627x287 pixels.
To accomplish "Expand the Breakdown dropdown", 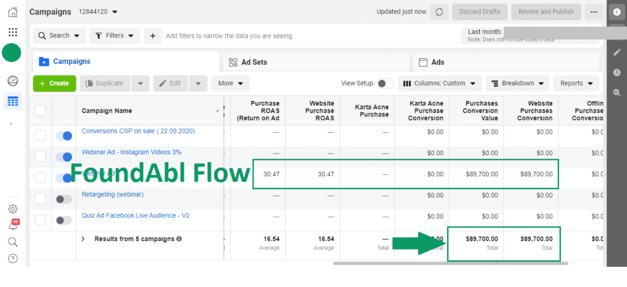I will (517, 83).
